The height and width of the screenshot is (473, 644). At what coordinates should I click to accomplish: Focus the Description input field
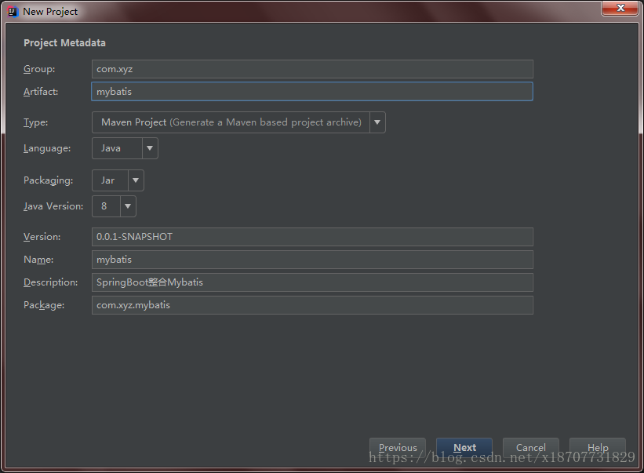[x=312, y=282]
